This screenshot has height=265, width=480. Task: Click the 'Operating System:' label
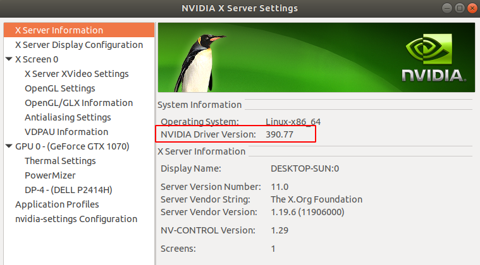(200, 122)
